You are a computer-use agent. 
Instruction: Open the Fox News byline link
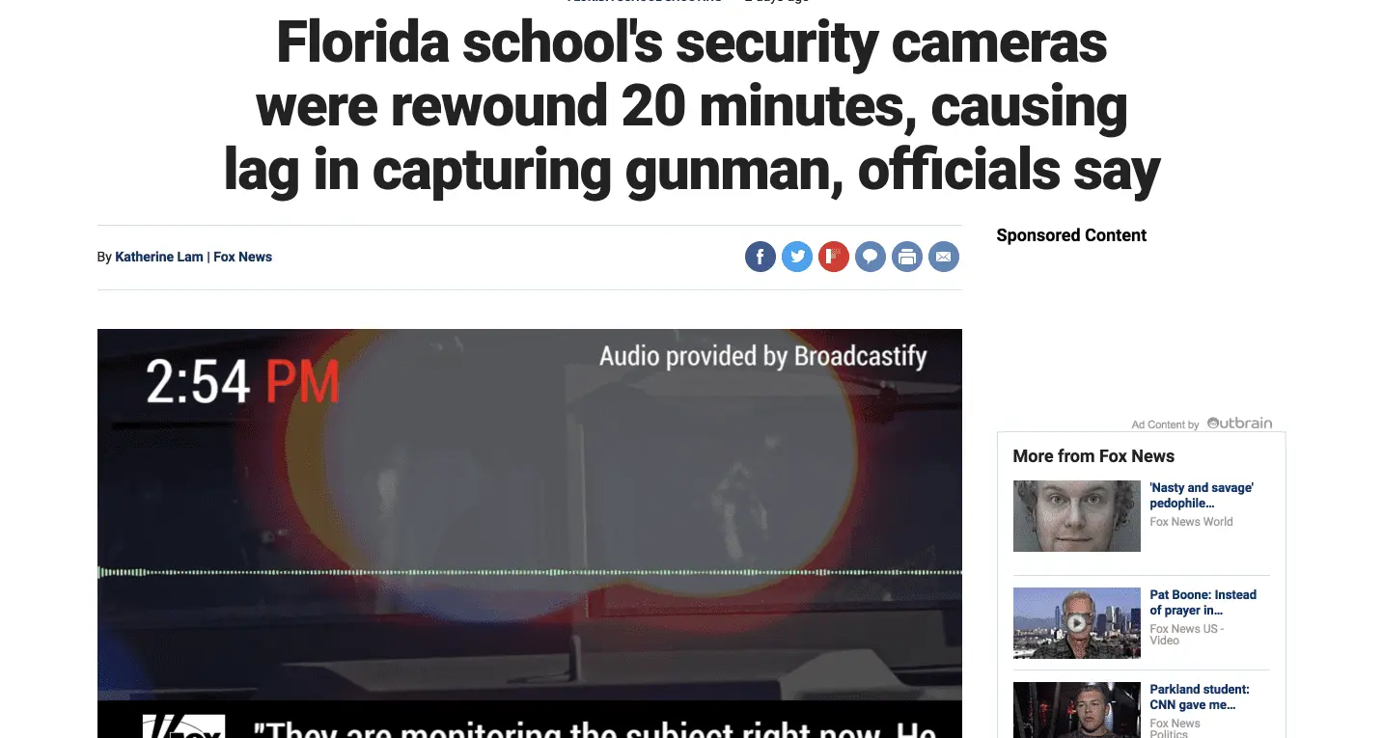[243, 257]
